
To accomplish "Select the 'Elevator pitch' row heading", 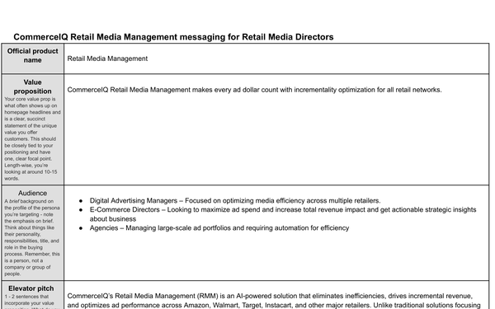I will tap(31, 288).
